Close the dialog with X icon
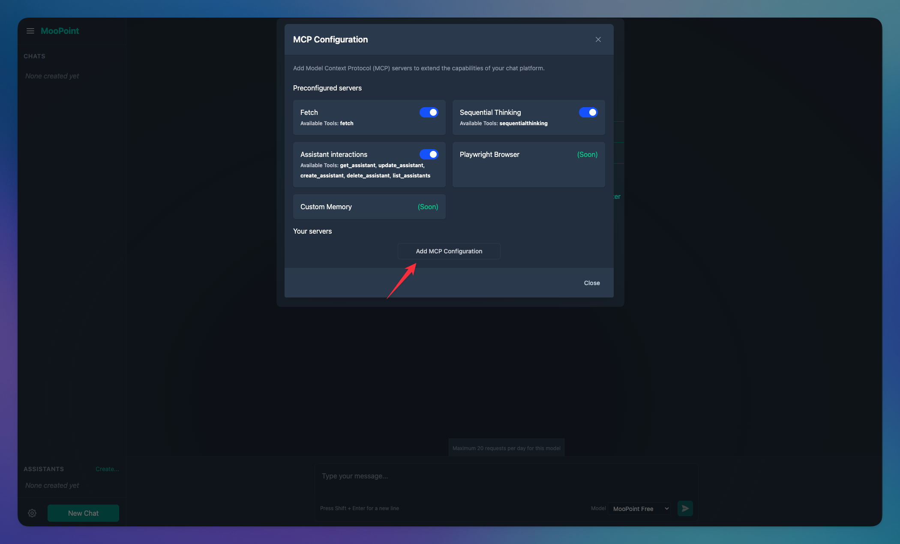Image resolution: width=900 pixels, height=544 pixels. coord(598,39)
